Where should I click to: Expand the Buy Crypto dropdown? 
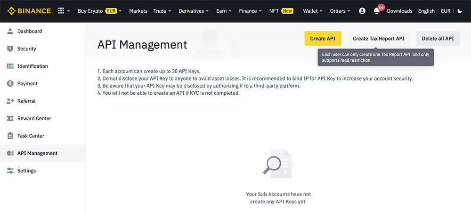pos(99,11)
